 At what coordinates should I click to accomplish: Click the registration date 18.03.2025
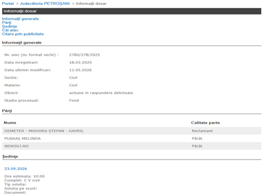click(80, 63)
